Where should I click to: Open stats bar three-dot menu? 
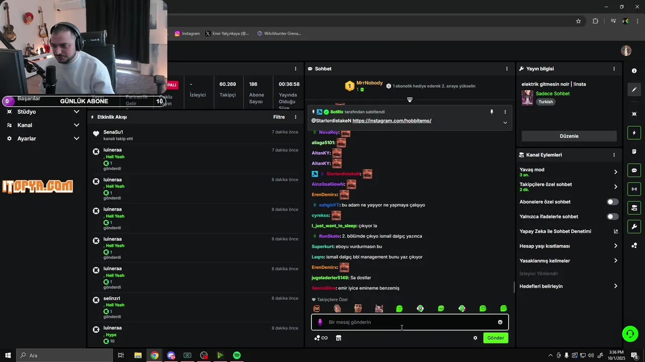296,68
